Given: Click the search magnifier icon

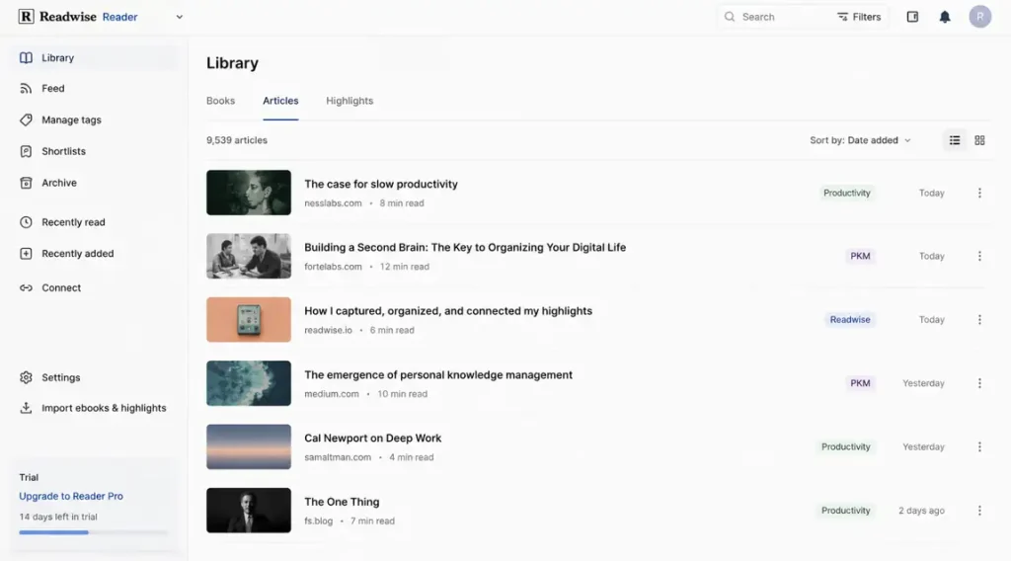Looking at the screenshot, I should 730,17.
